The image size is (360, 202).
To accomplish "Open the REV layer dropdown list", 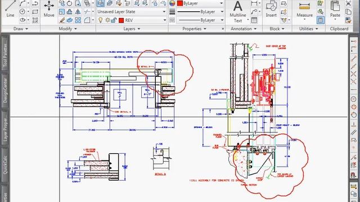I will [164, 20].
